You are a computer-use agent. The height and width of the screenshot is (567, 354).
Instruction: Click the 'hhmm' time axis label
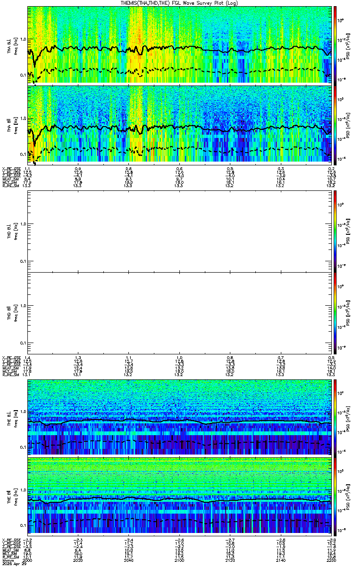pyautogui.click(x=7, y=561)
